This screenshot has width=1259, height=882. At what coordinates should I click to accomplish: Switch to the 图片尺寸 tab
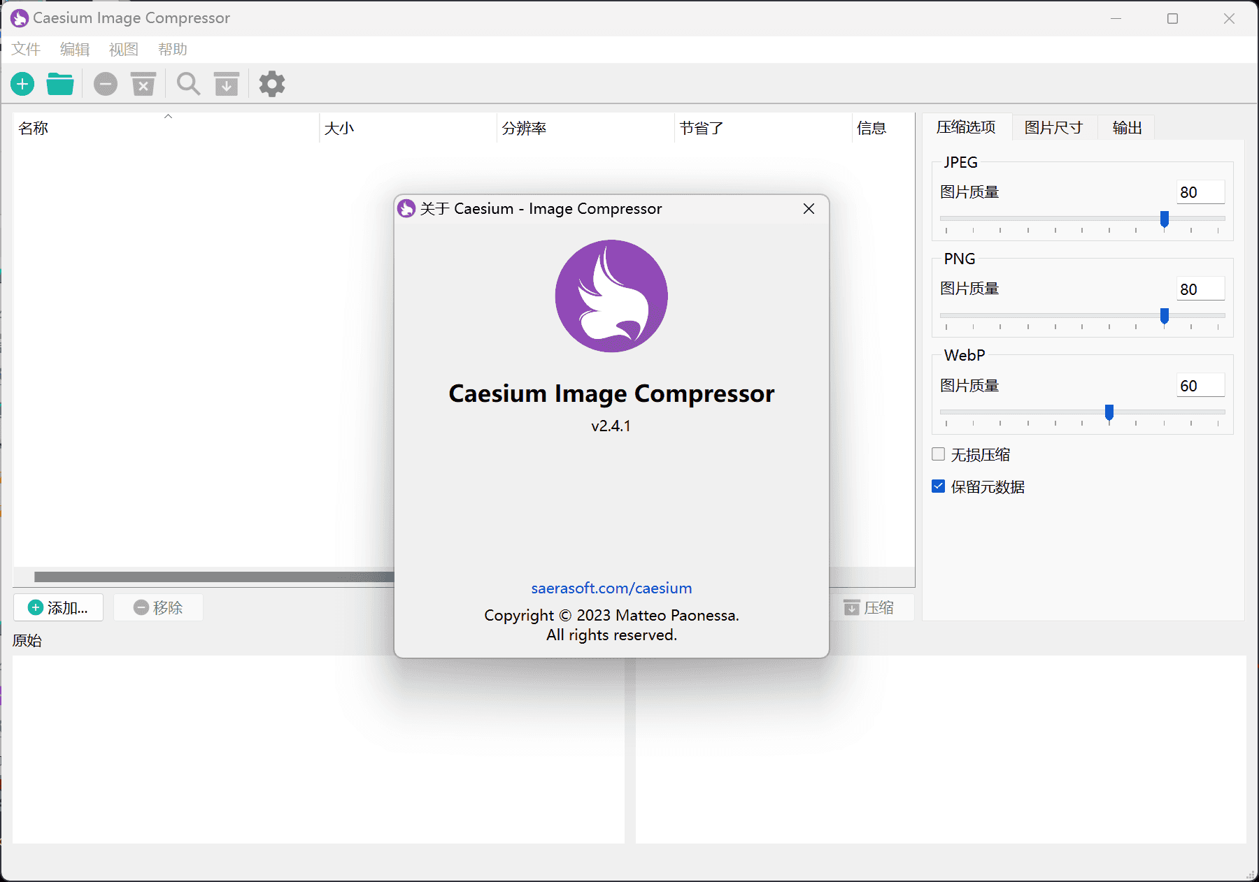1053,128
